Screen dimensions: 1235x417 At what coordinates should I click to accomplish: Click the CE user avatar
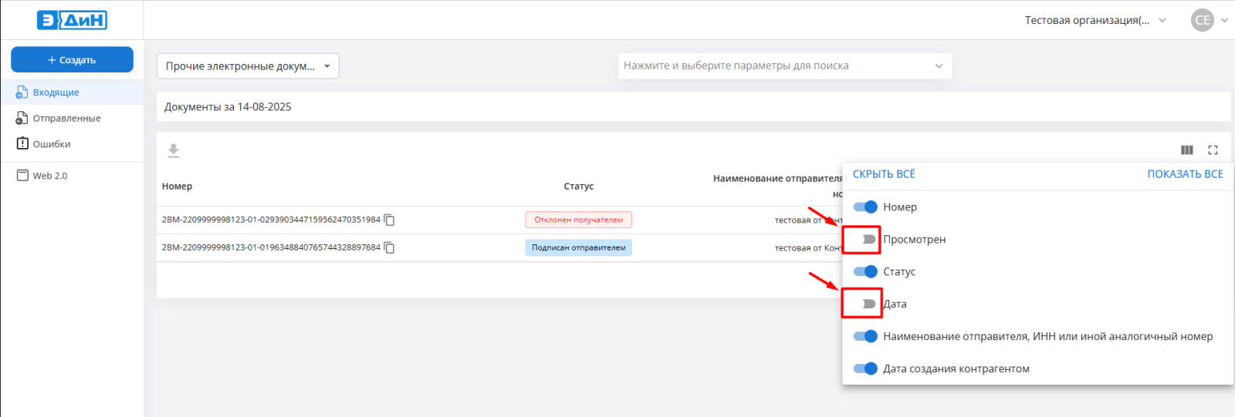pos(1202,20)
